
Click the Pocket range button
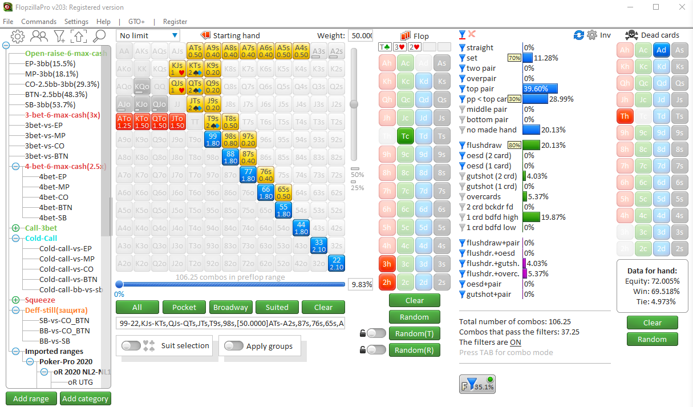click(184, 307)
